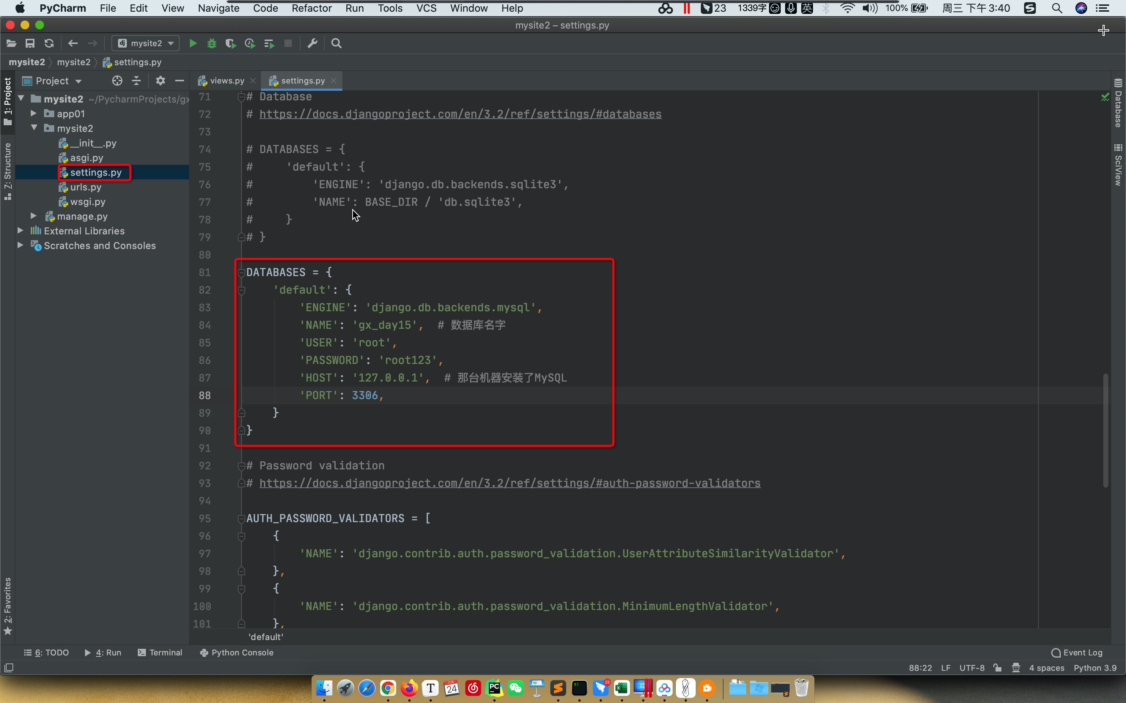The image size is (1126, 703).
Task: Click the editor vertical scrollbar thumb
Action: click(x=1105, y=430)
